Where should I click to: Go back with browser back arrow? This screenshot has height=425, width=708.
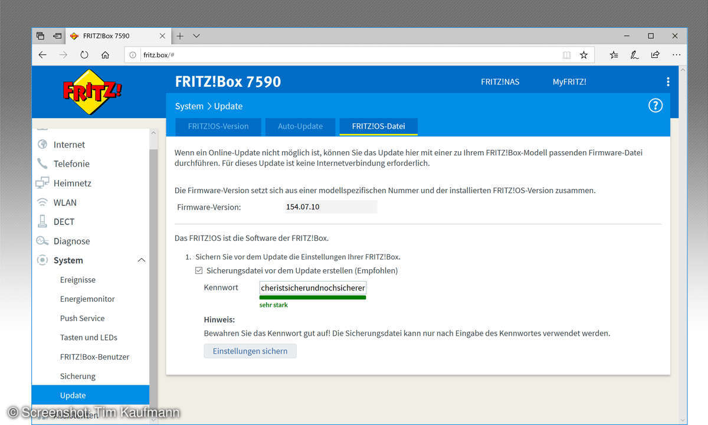coord(42,55)
